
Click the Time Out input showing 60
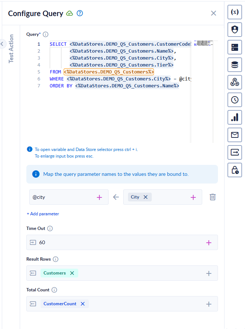coord(122,242)
